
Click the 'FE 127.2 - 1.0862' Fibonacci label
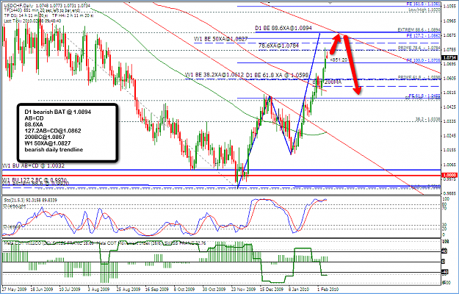(423, 35)
